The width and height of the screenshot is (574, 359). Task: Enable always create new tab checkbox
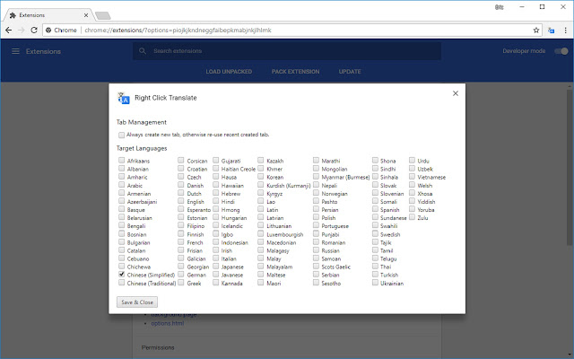tap(121, 135)
